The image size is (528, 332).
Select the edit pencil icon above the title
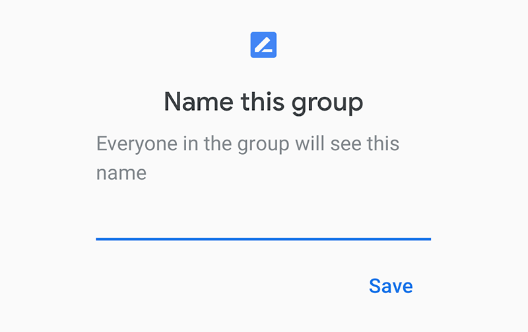263,45
